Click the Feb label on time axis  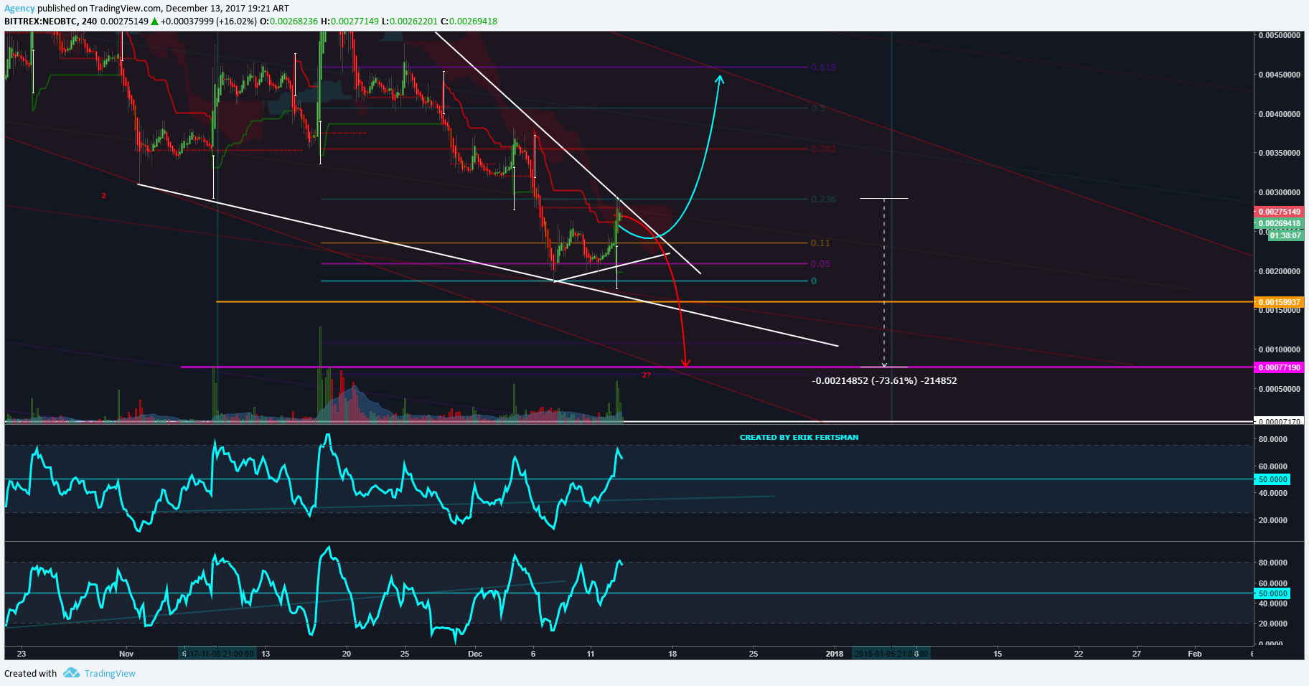click(x=1195, y=654)
